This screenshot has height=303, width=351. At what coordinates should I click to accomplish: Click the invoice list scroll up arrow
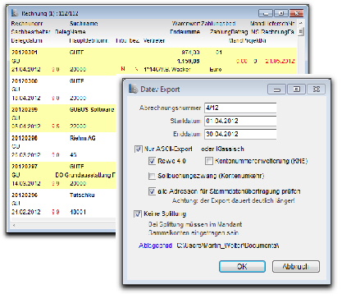point(301,24)
